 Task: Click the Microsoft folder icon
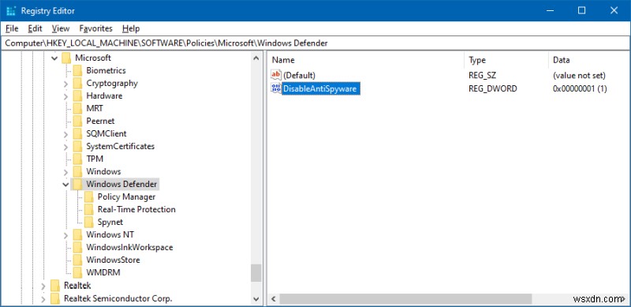coord(66,58)
